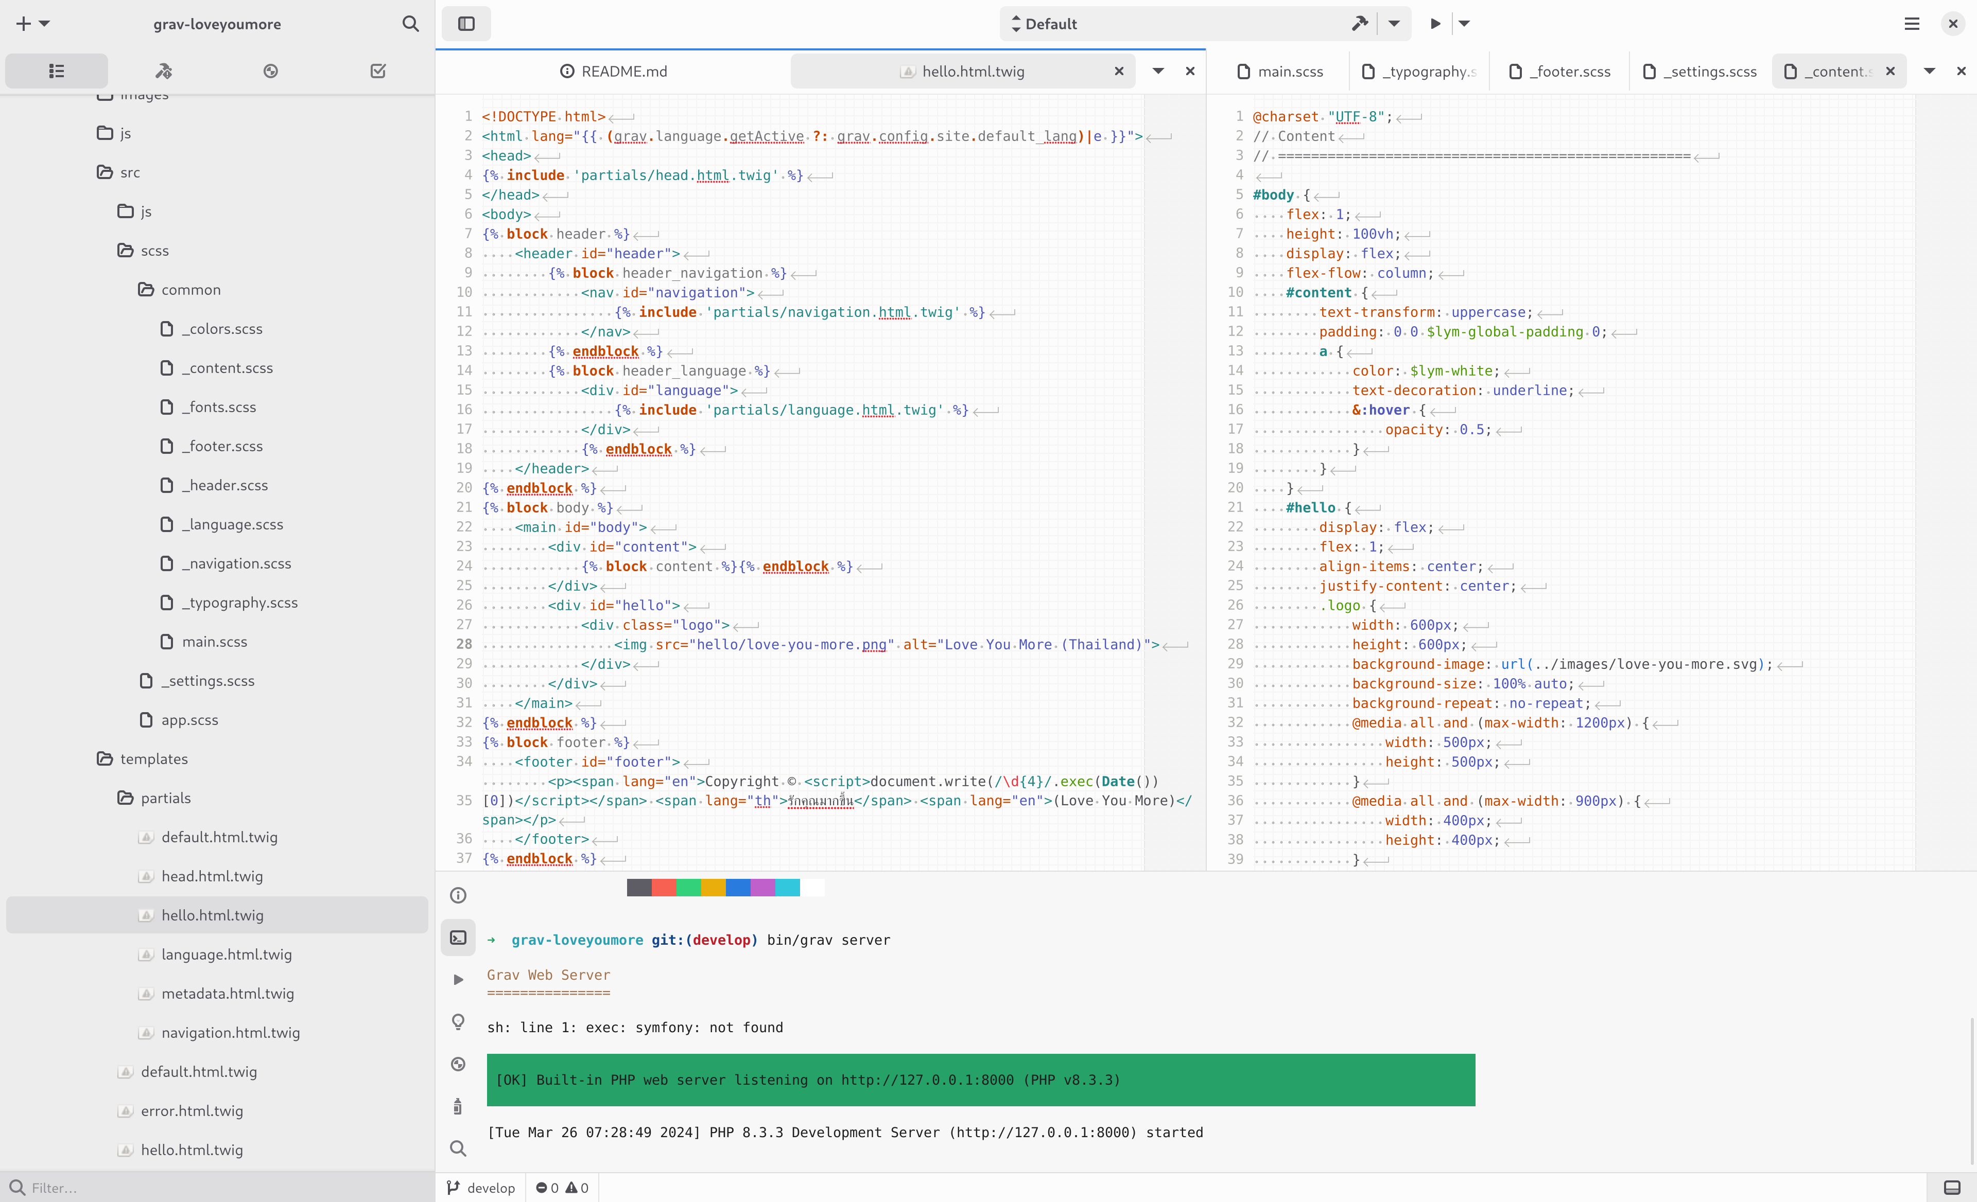Open the run options dropdown arrow
Viewport: 1977px width, 1202px height.
point(1464,24)
